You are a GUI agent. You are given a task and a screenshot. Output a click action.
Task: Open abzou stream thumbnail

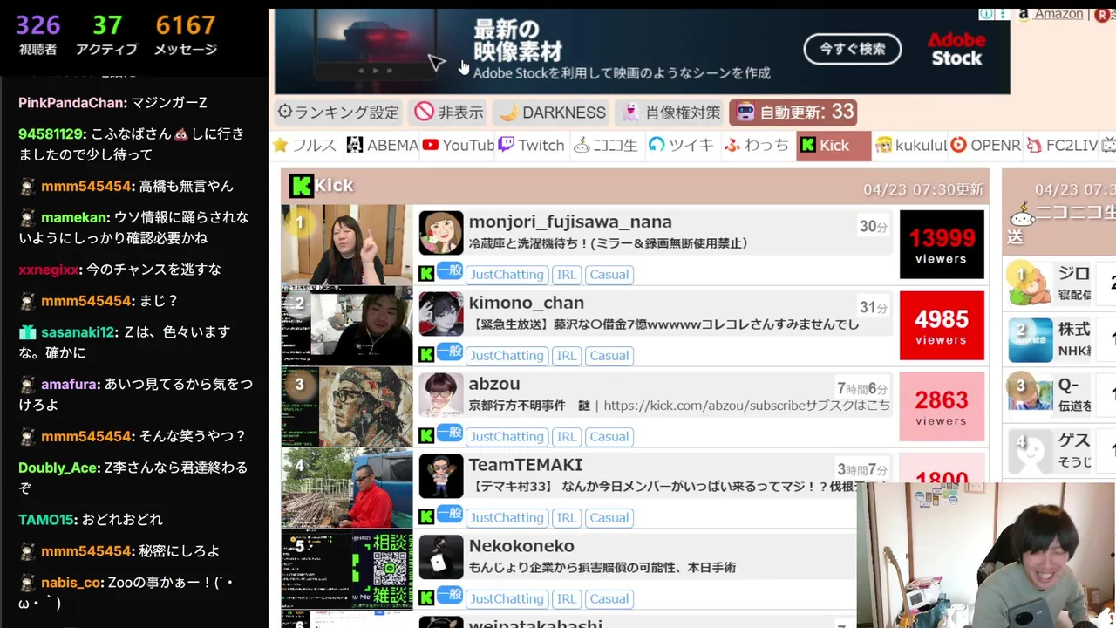pyautogui.click(x=346, y=406)
